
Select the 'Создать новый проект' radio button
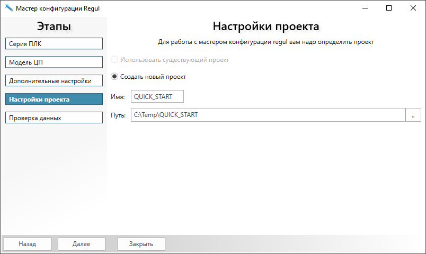(x=114, y=77)
